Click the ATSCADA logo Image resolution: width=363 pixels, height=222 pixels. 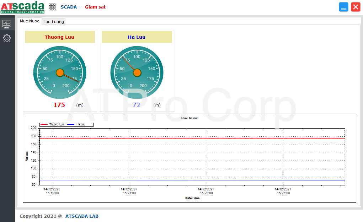[22, 7]
